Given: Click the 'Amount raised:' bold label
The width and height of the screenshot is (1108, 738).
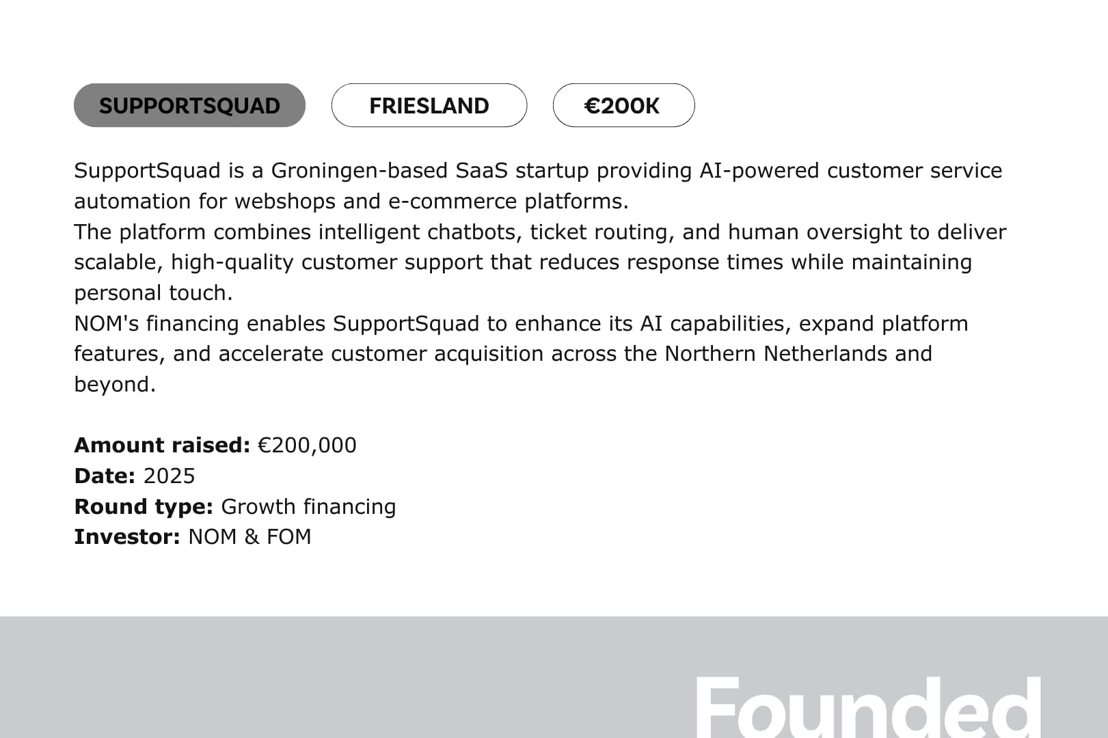Looking at the screenshot, I should (x=162, y=445).
